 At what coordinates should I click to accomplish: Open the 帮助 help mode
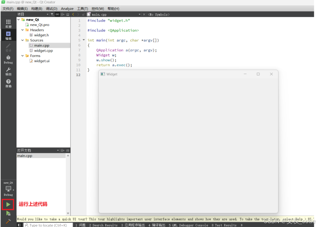[x=8, y=83]
